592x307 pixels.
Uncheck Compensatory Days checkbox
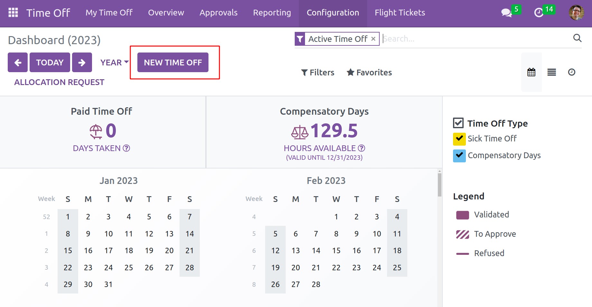coord(459,156)
